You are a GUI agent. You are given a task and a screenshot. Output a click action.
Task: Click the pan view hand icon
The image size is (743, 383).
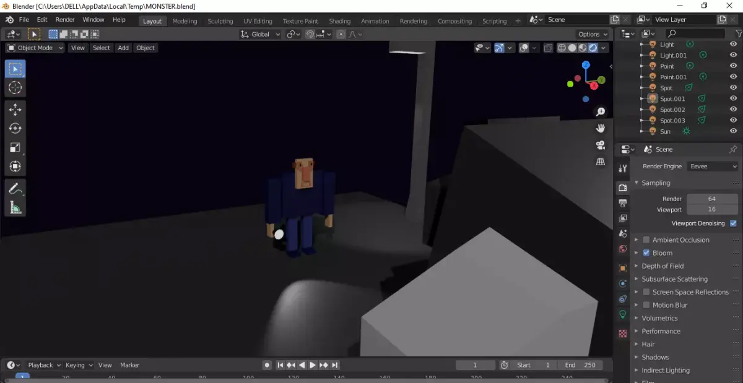600,128
